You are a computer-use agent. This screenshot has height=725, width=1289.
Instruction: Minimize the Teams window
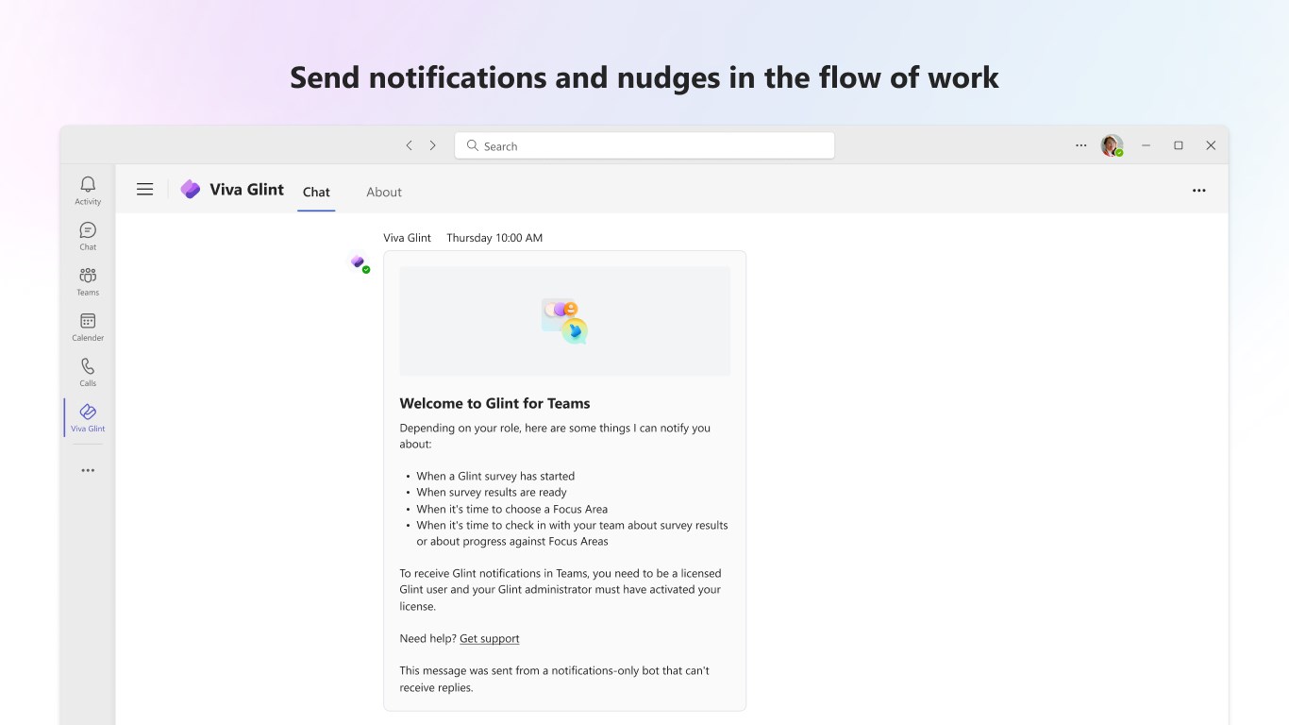point(1146,145)
